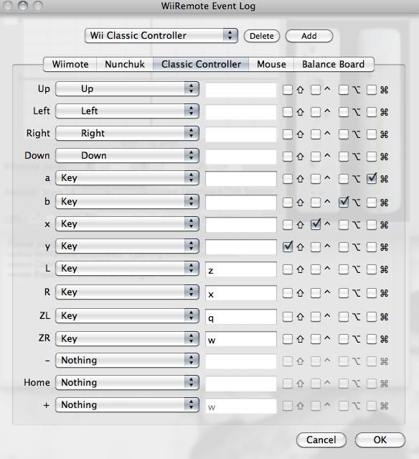
Task: Click the key field containing w in ZR row
Action: [x=241, y=339]
